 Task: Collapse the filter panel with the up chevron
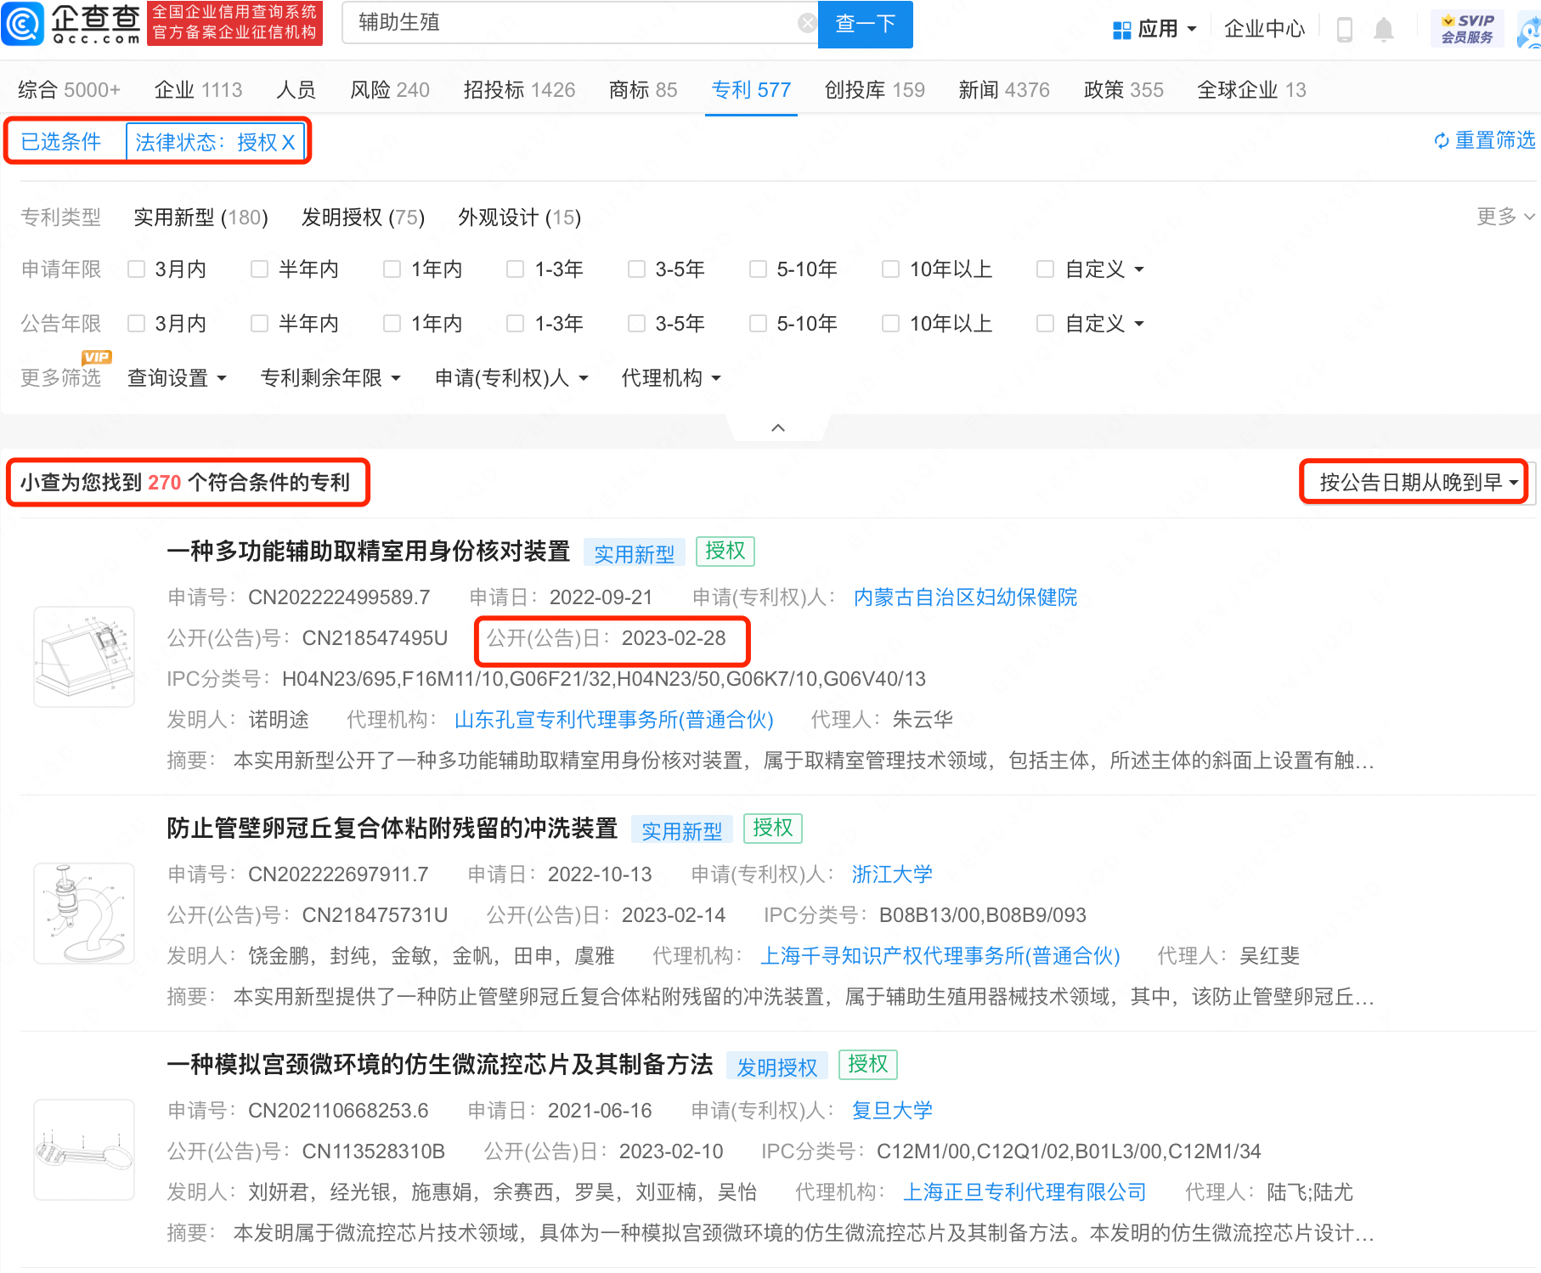pyautogui.click(x=777, y=427)
